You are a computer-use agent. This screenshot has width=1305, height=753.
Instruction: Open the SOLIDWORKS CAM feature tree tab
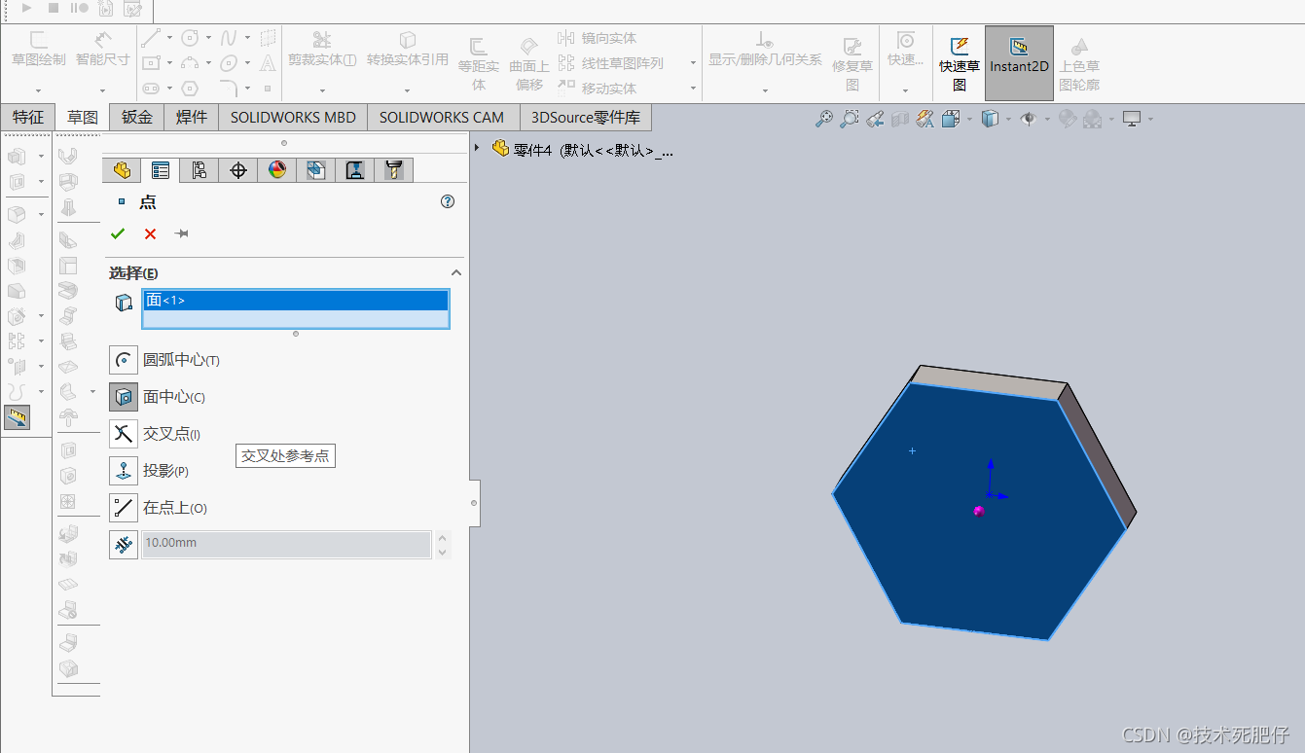click(316, 170)
